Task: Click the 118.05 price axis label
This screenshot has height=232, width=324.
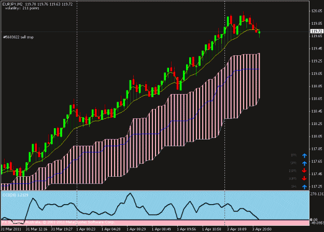Action: [x=317, y=136]
